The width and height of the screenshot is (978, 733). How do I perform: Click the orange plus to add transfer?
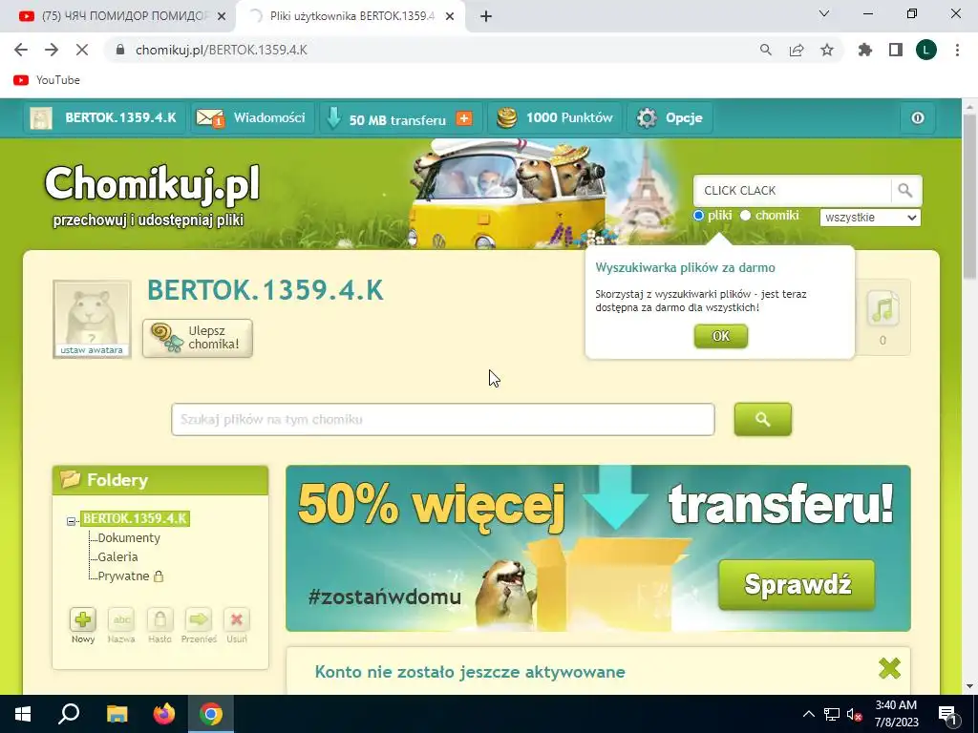[464, 118]
